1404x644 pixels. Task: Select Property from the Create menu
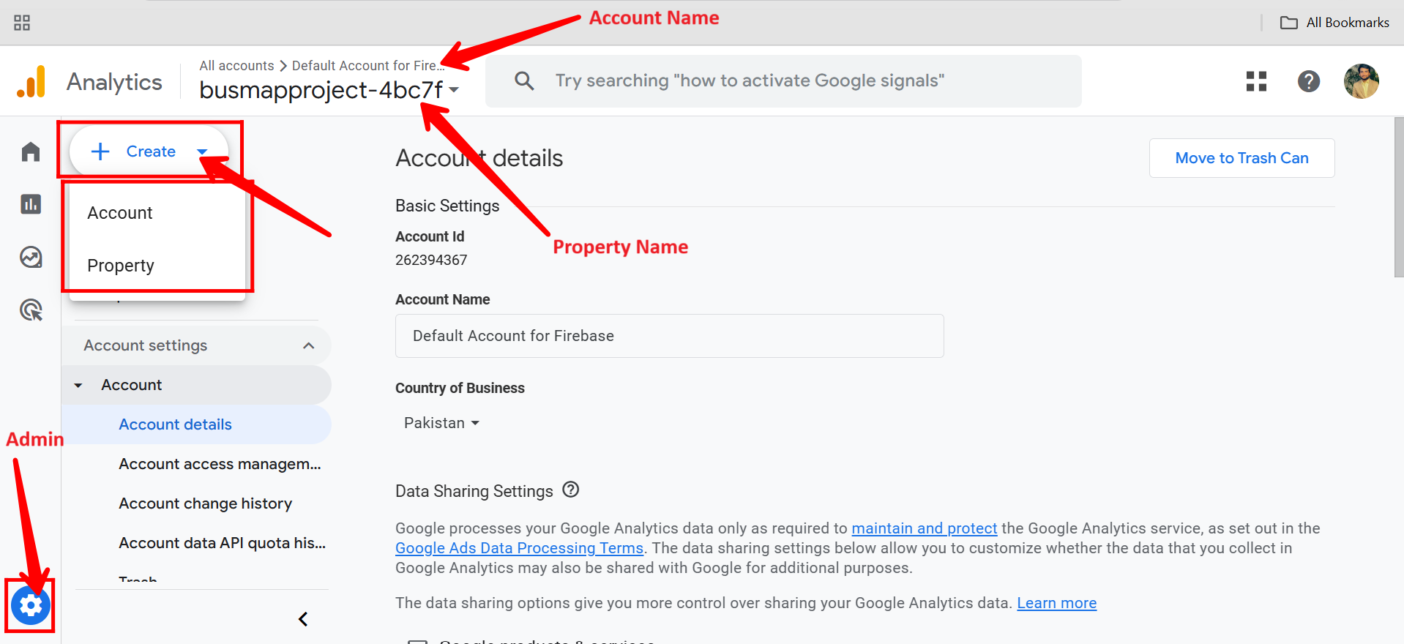pos(157,266)
